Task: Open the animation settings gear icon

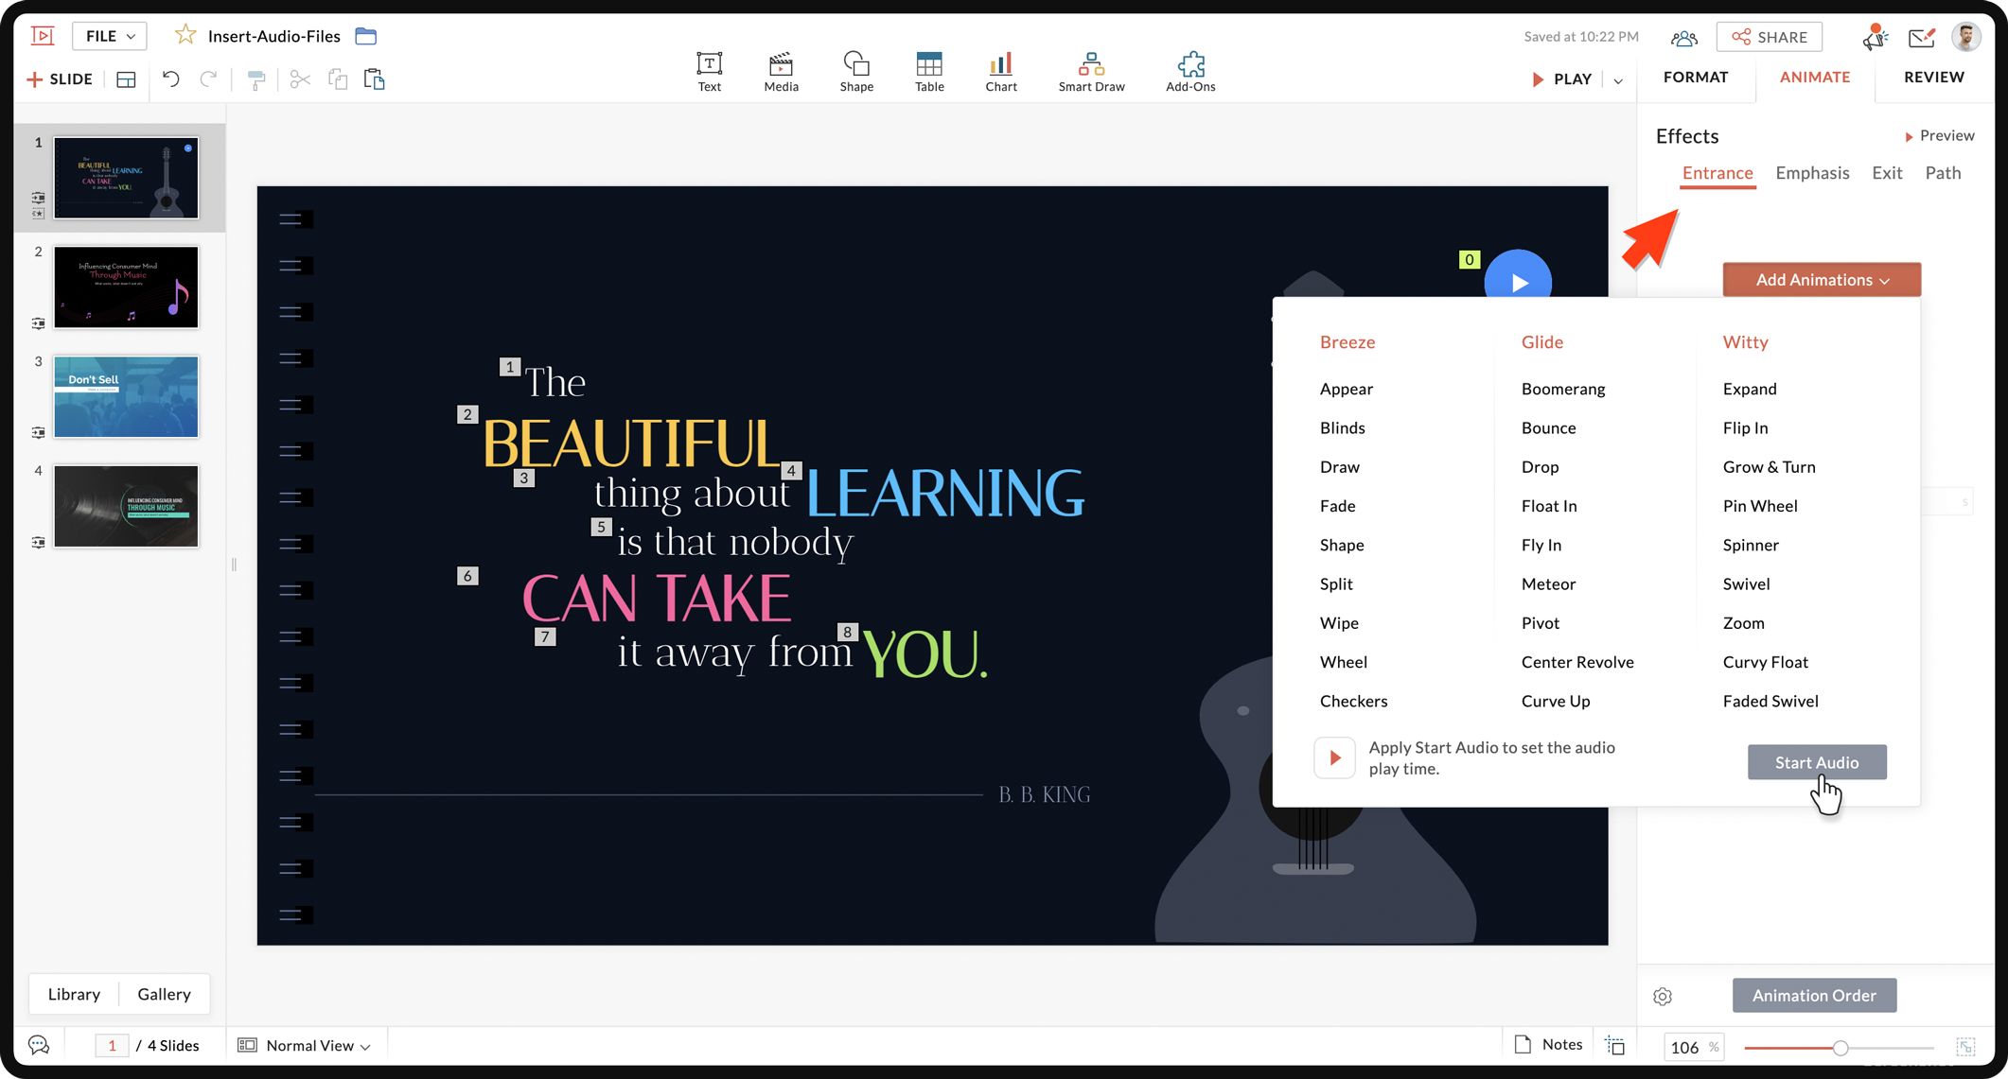Action: click(x=1663, y=996)
